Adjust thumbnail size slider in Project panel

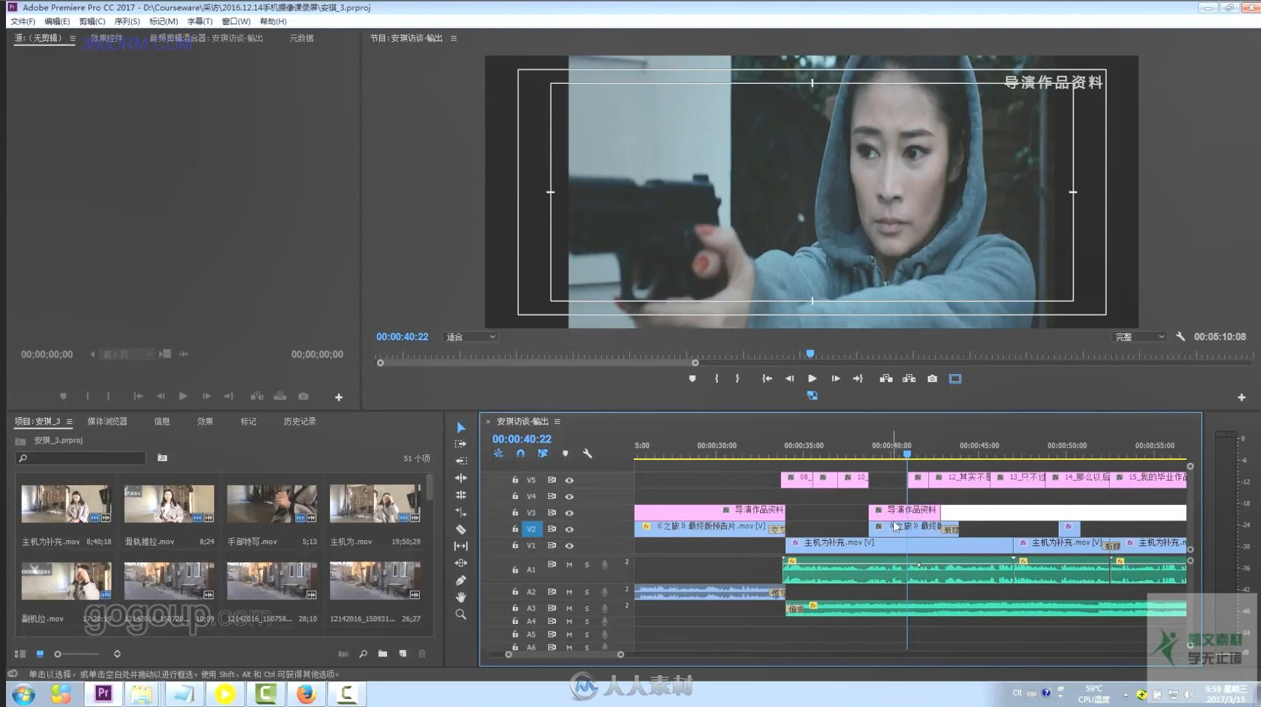[x=76, y=654]
